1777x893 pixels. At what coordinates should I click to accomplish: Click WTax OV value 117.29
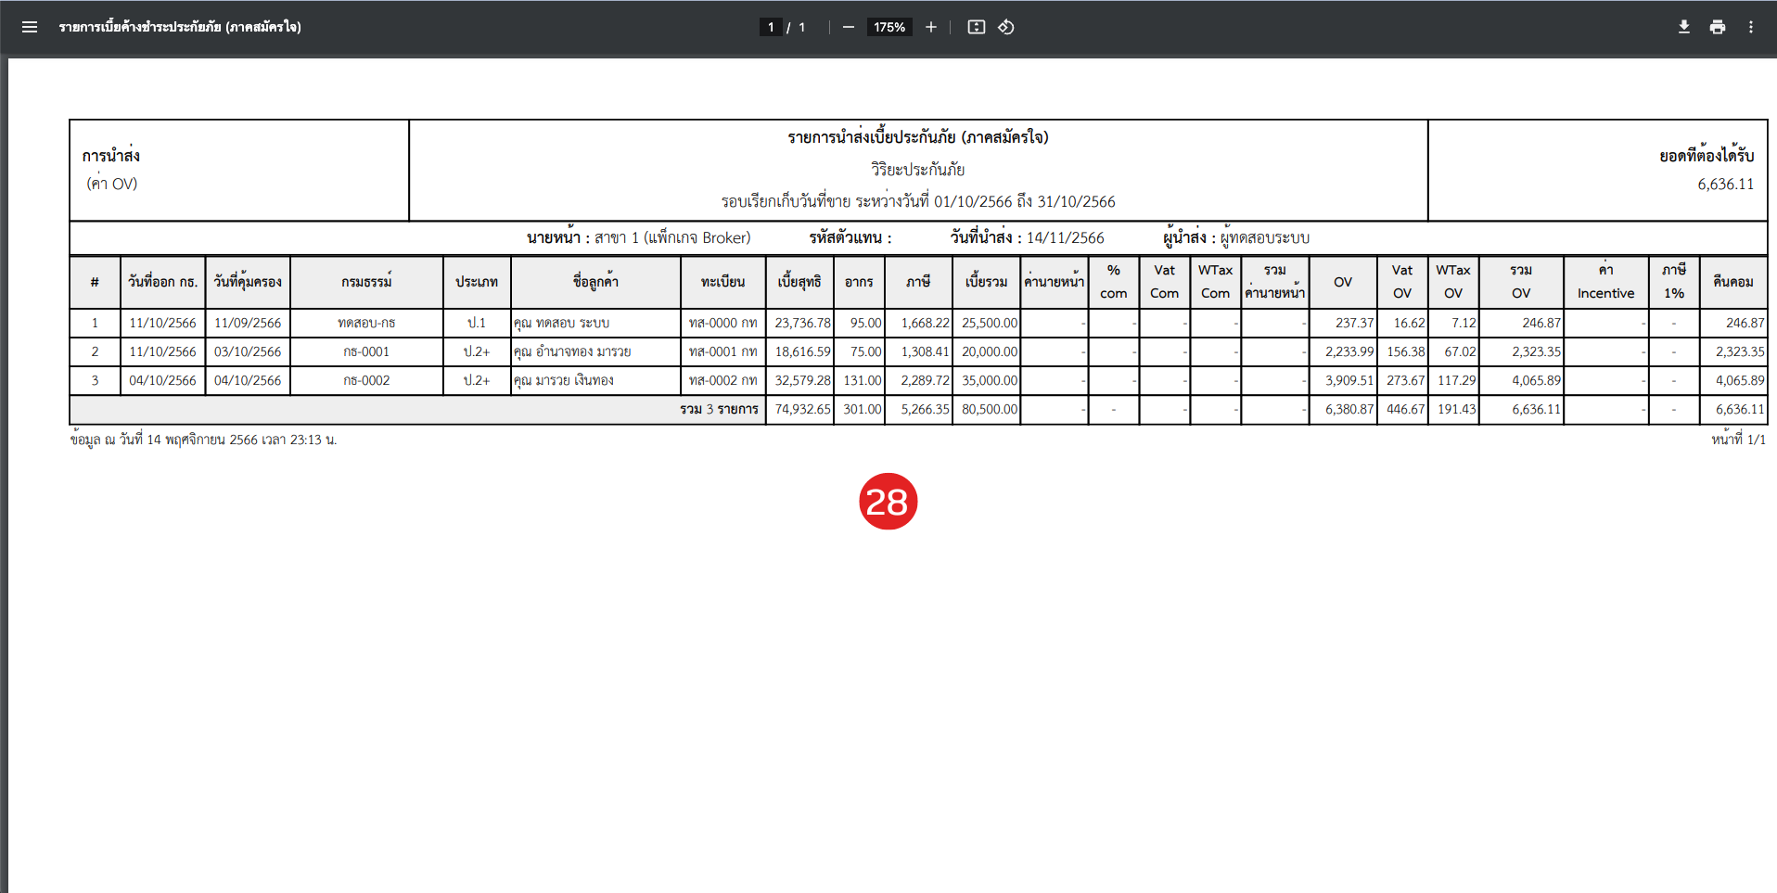[1457, 380]
